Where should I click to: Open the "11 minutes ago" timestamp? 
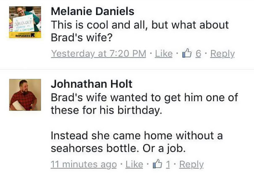83,164
